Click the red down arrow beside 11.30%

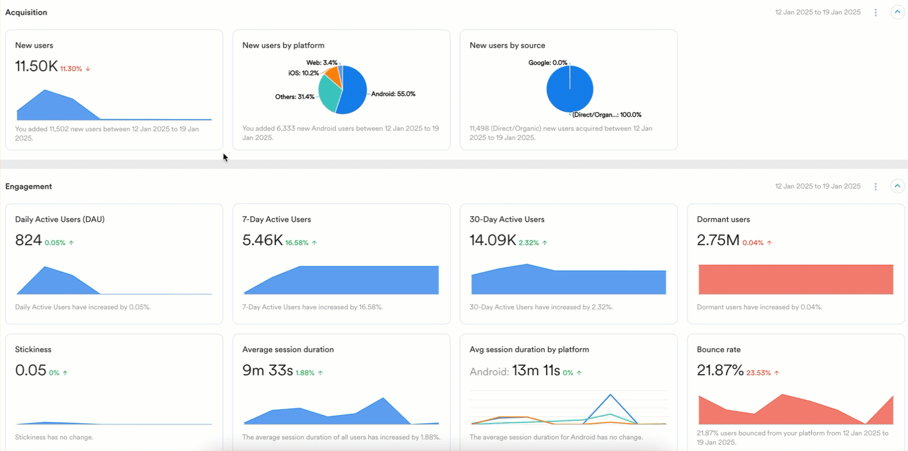click(x=88, y=69)
